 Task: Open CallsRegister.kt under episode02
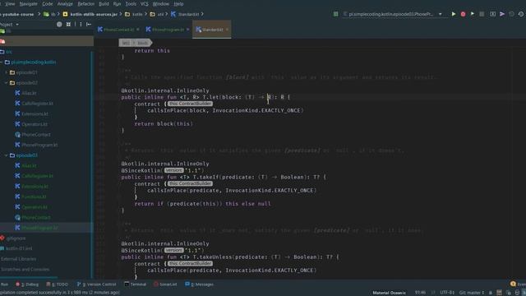(34, 104)
